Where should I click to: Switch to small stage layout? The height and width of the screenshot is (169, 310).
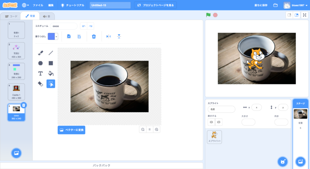tap(289, 15)
